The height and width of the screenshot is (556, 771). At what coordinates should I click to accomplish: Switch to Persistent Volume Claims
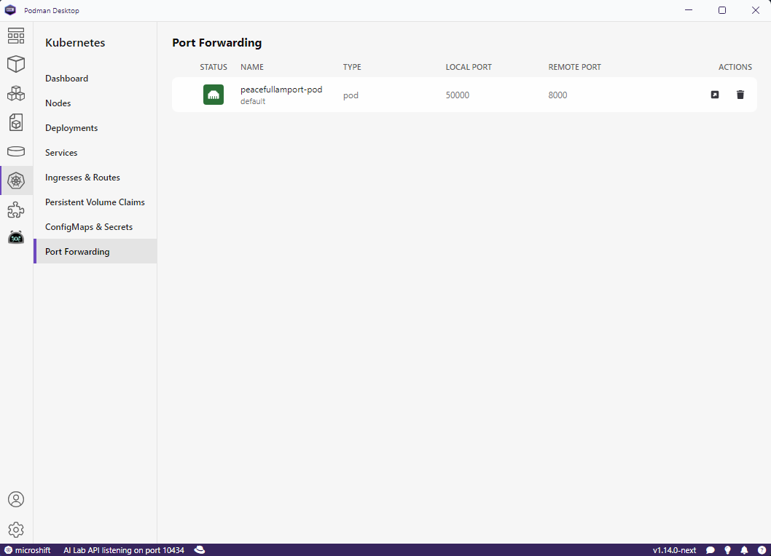tap(95, 202)
